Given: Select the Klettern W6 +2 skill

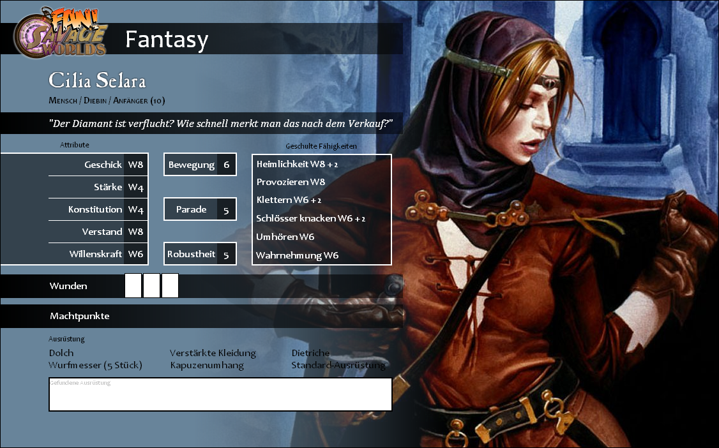Looking at the screenshot, I should [289, 200].
